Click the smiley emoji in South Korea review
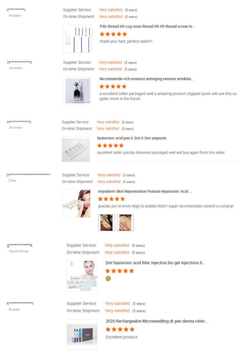Screen dimensions: 242x351 pyautogui.click(x=108, y=278)
